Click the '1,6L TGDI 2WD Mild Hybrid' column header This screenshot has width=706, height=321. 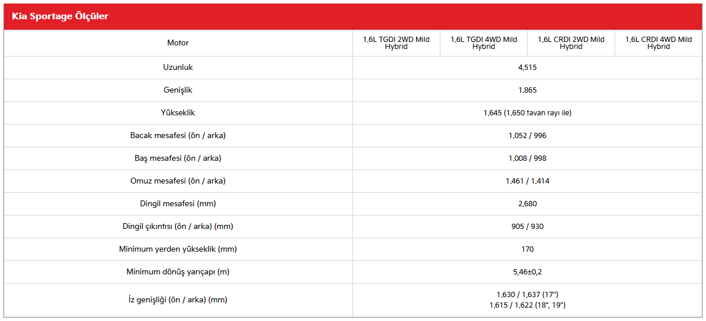point(396,43)
